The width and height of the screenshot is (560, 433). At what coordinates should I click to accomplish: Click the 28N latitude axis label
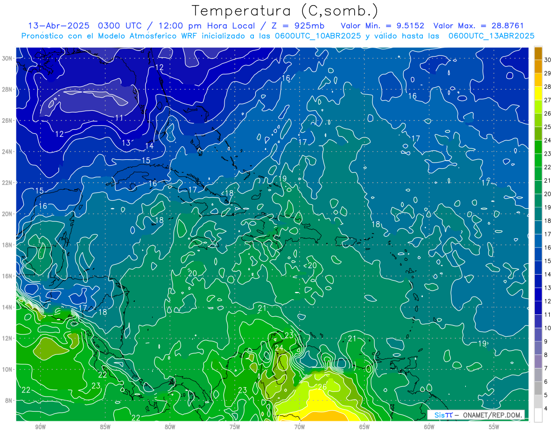(7, 89)
